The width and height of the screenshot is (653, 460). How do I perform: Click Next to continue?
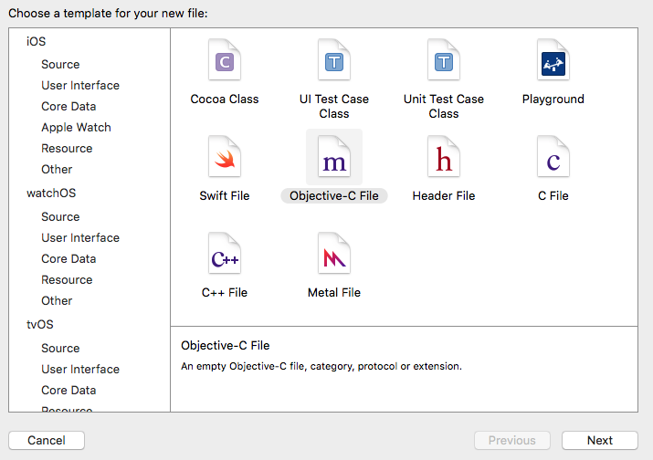600,441
